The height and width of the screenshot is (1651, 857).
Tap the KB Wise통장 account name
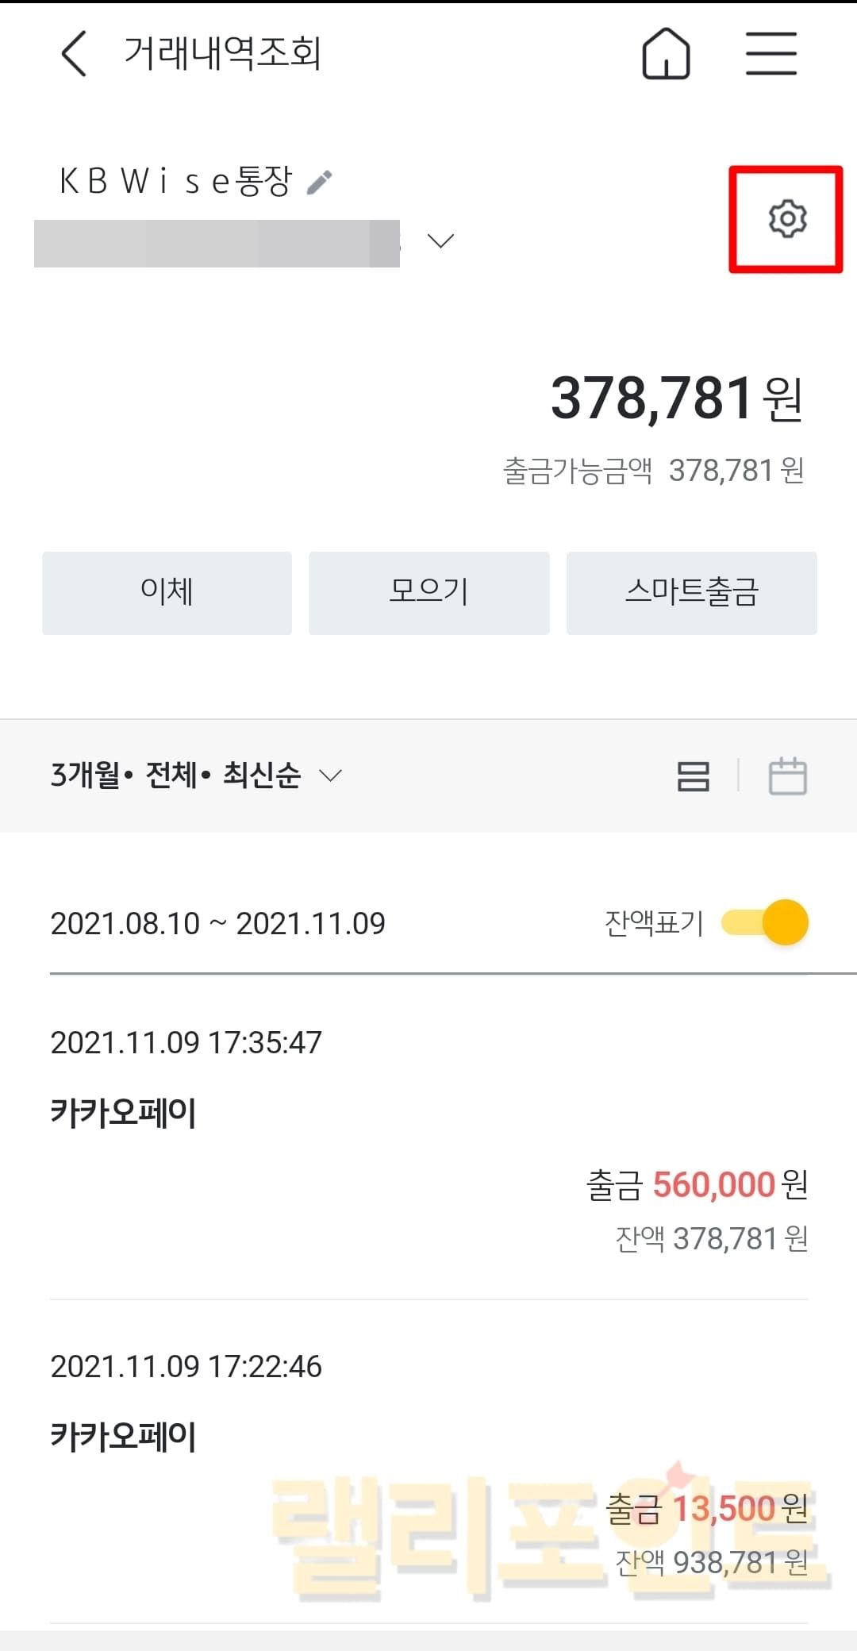pos(175,181)
